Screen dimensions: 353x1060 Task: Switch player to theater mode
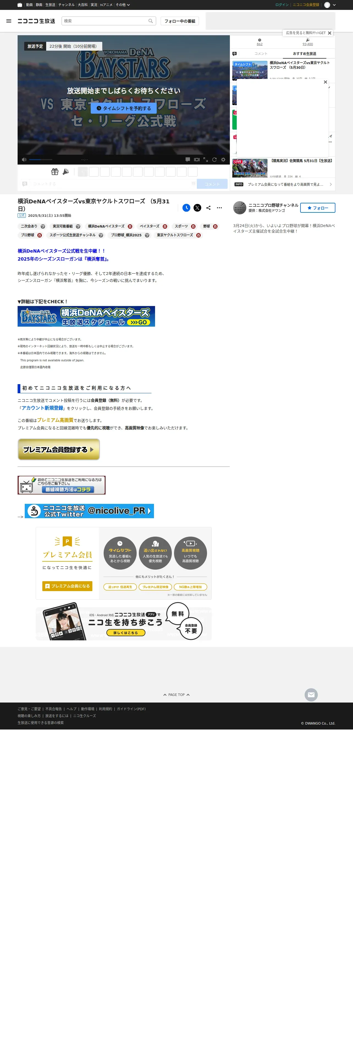click(x=197, y=160)
